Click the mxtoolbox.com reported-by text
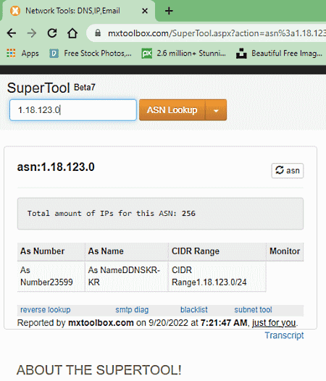This screenshot has height=381, width=326. [101, 322]
